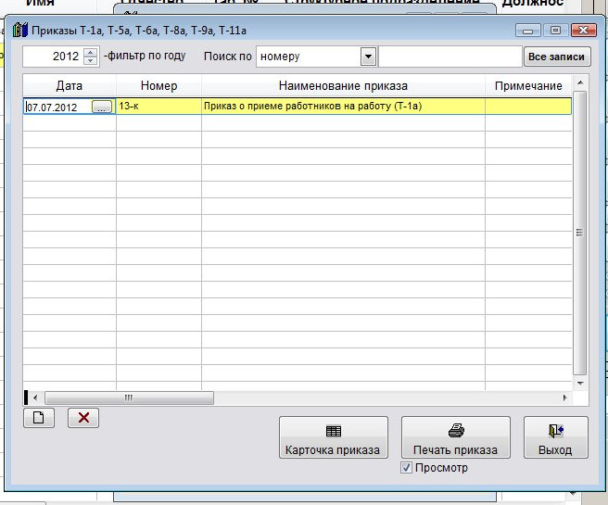Click the horizontal scrollbar thumb
Image resolution: width=608 pixels, height=505 pixels.
point(129,398)
